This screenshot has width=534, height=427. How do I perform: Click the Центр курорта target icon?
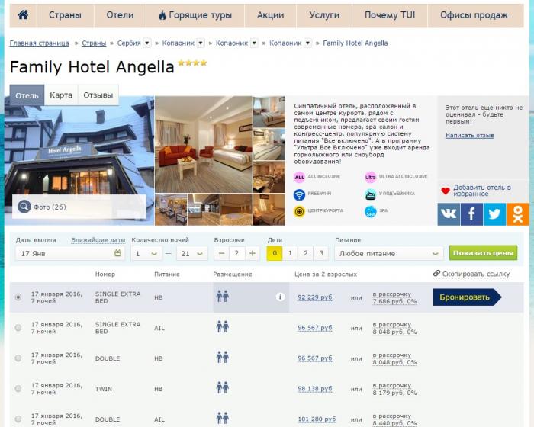299,211
